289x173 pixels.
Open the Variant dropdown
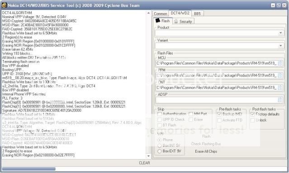[x=280, y=46]
